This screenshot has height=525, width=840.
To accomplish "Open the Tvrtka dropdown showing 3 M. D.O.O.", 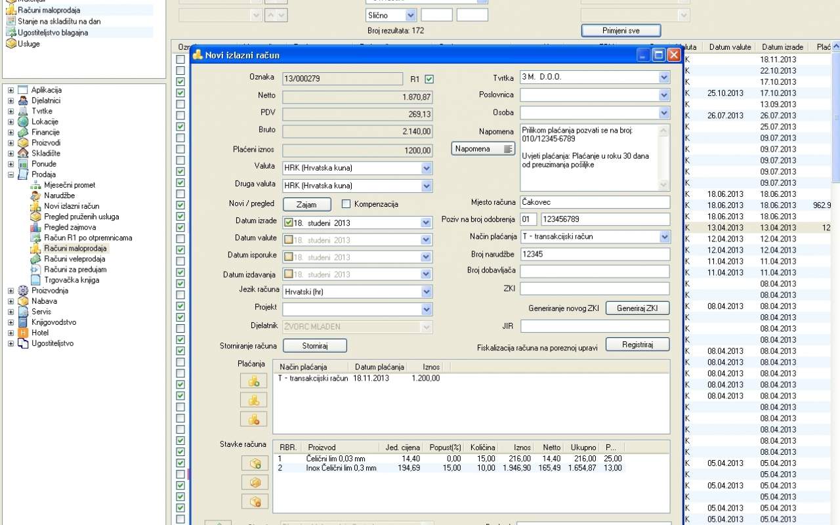I will [x=663, y=77].
